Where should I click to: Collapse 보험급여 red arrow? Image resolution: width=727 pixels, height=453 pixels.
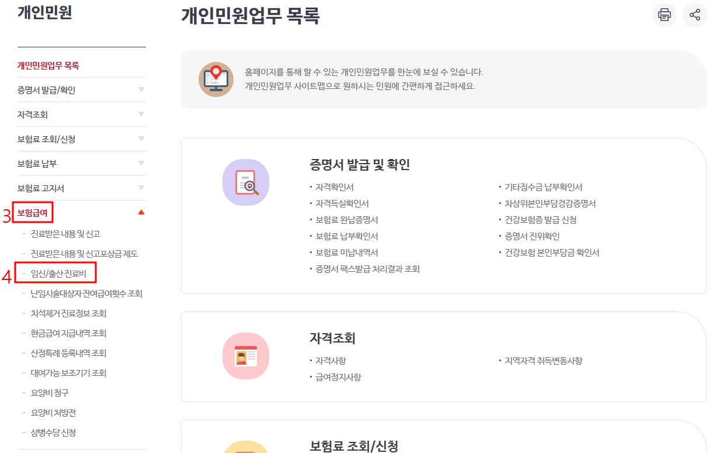[x=141, y=213]
